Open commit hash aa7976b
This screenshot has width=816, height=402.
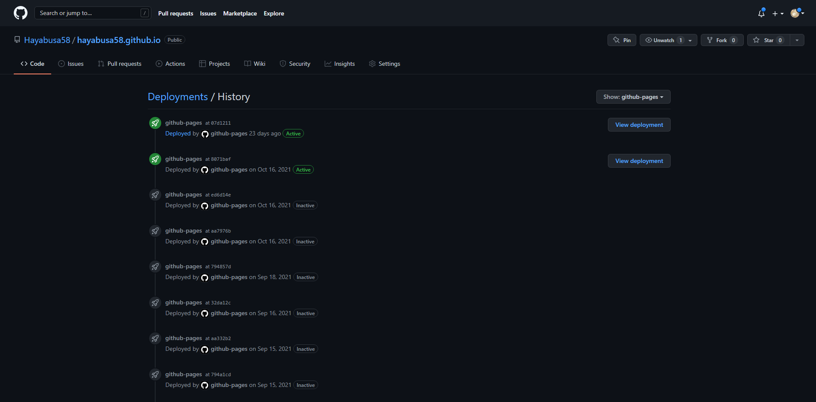(x=221, y=231)
